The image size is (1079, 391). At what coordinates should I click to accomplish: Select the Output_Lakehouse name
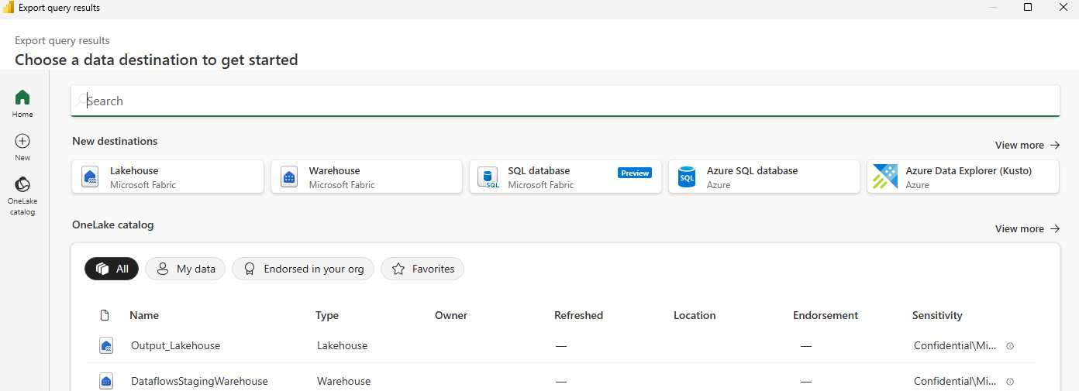coord(176,346)
